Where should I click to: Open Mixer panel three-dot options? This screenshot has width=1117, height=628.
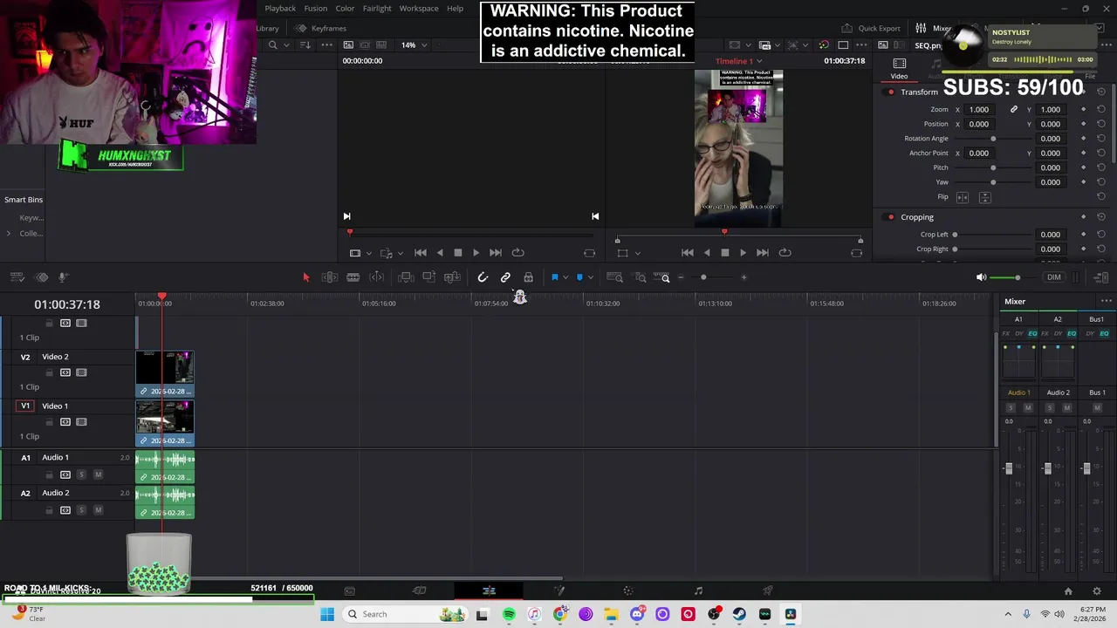point(1106,302)
